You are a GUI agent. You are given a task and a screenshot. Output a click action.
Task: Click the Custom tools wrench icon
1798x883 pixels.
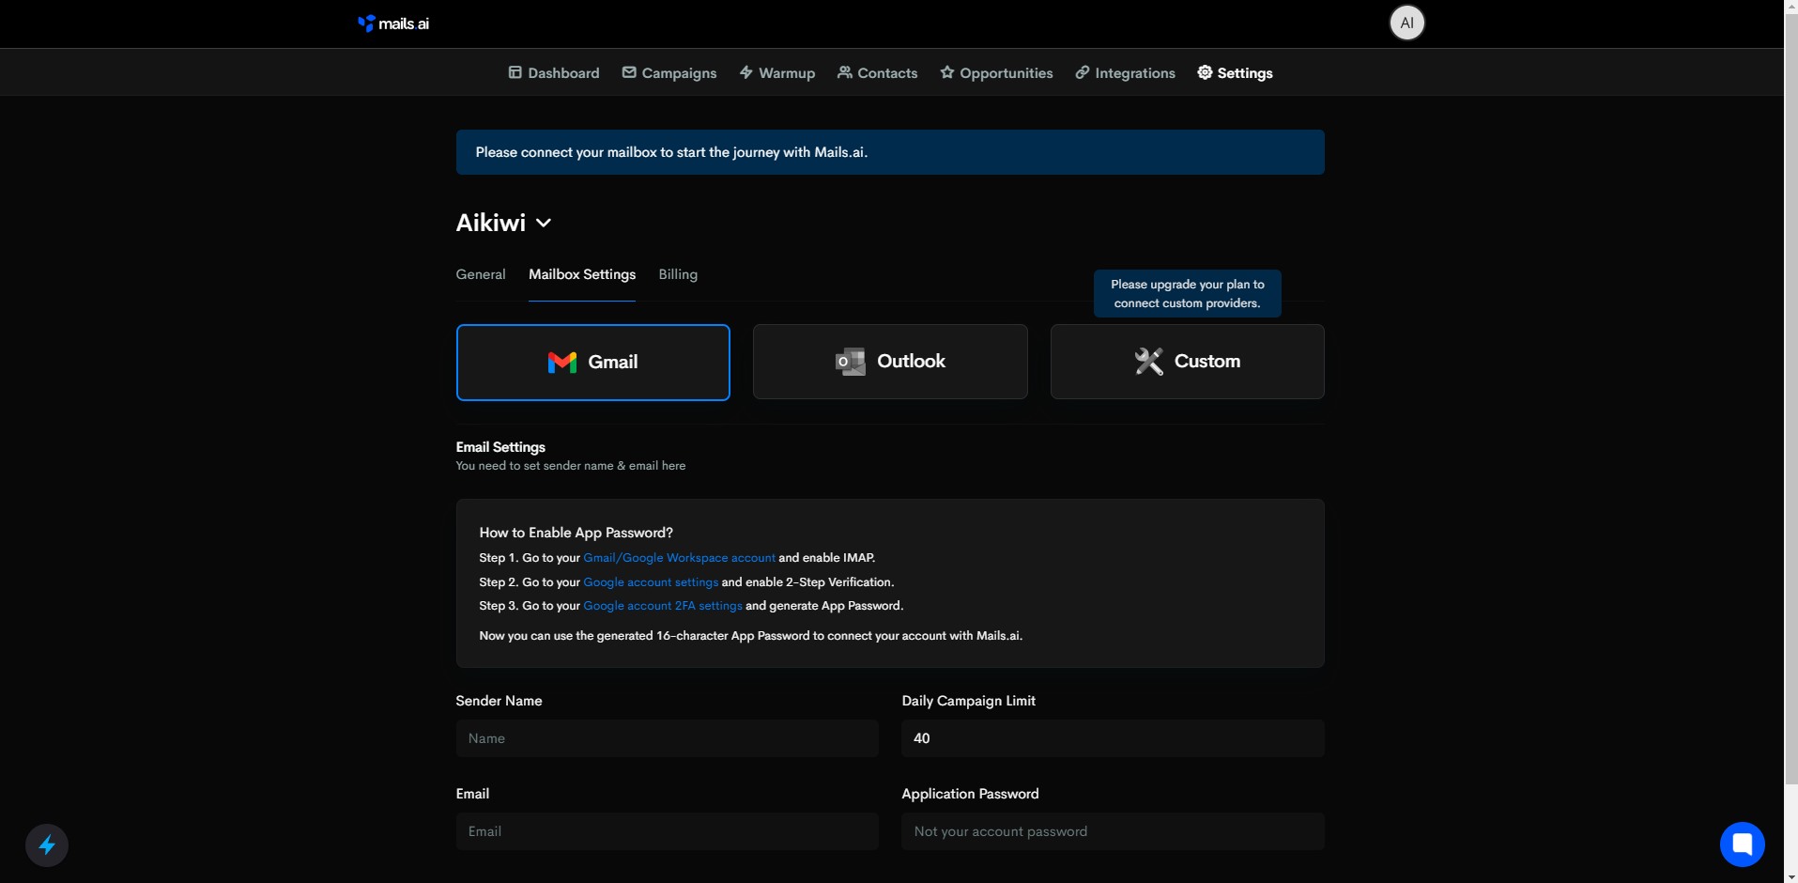(1148, 362)
